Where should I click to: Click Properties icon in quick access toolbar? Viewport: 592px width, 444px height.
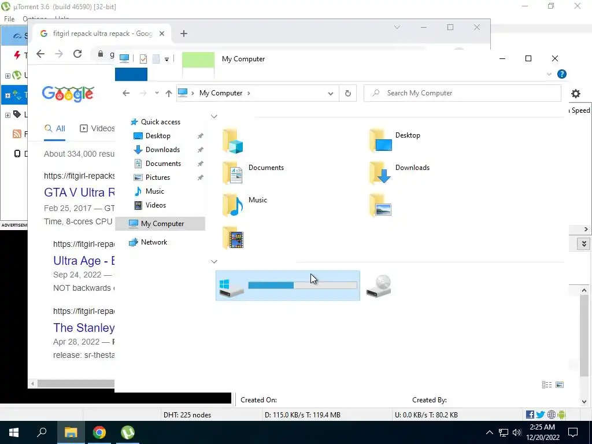point(143,58)
